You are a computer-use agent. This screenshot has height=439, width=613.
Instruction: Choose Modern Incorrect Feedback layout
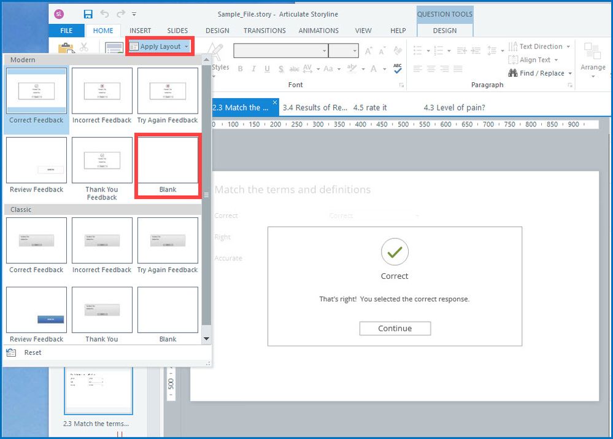tap(102, 96)
